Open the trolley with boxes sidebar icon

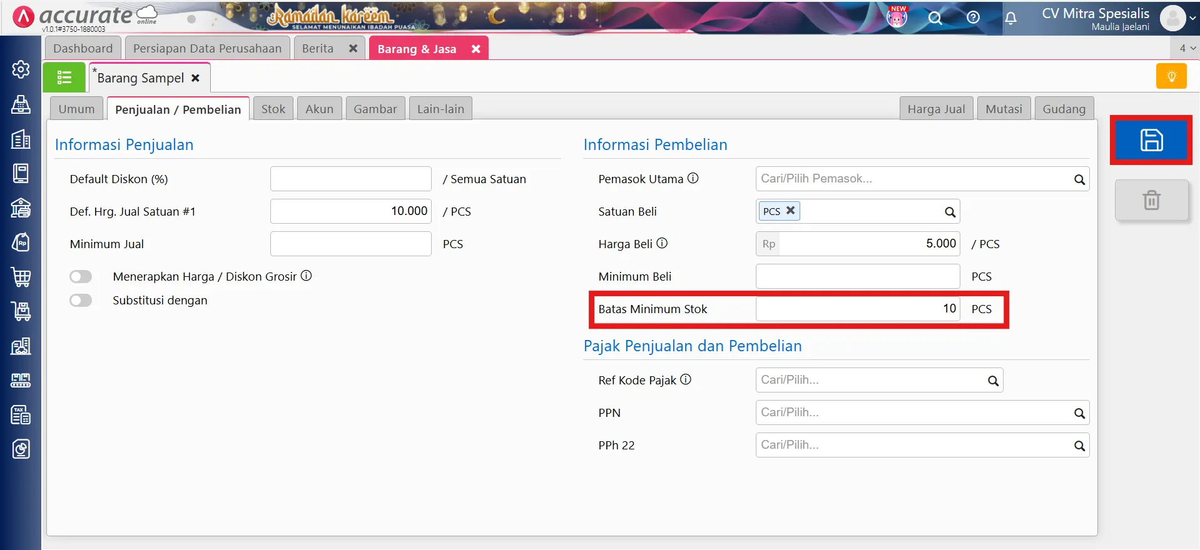point(21,311)
